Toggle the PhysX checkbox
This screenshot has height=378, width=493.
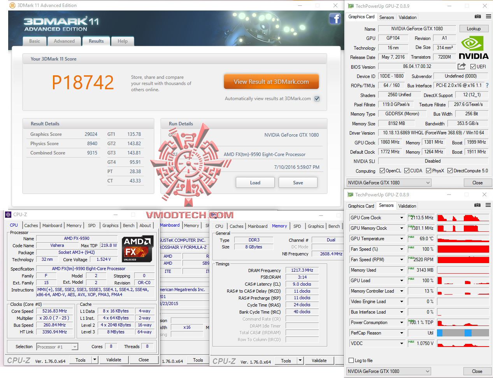click(428, 171)
